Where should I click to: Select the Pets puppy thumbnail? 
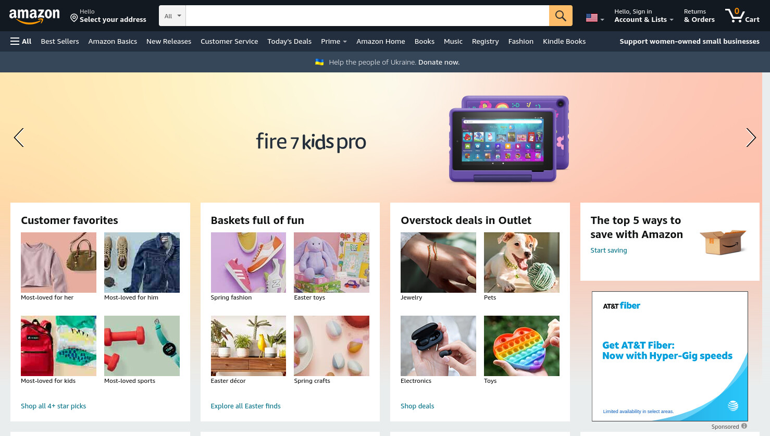pos(521,263)
